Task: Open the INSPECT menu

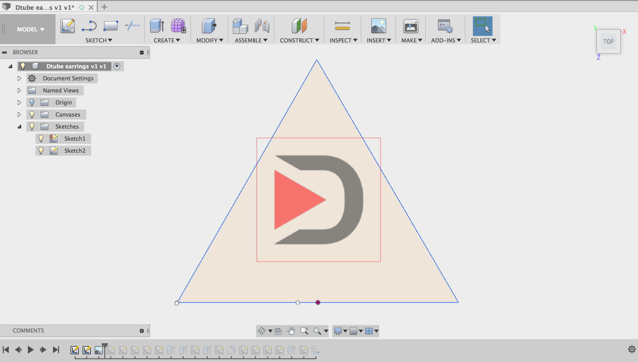Action: click(x=343, y=40)
